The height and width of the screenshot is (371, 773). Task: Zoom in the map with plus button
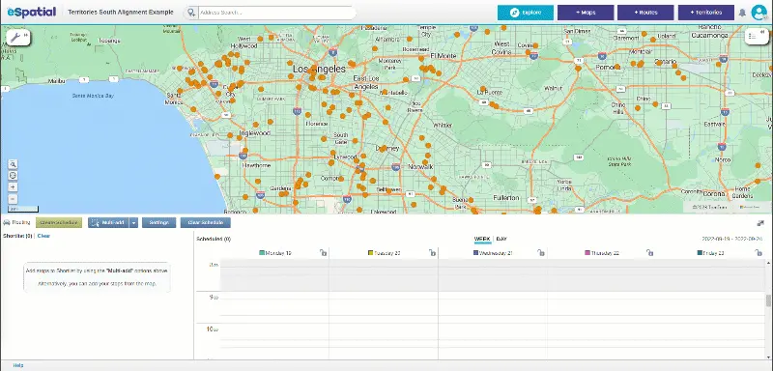click(x=13, y=187)
